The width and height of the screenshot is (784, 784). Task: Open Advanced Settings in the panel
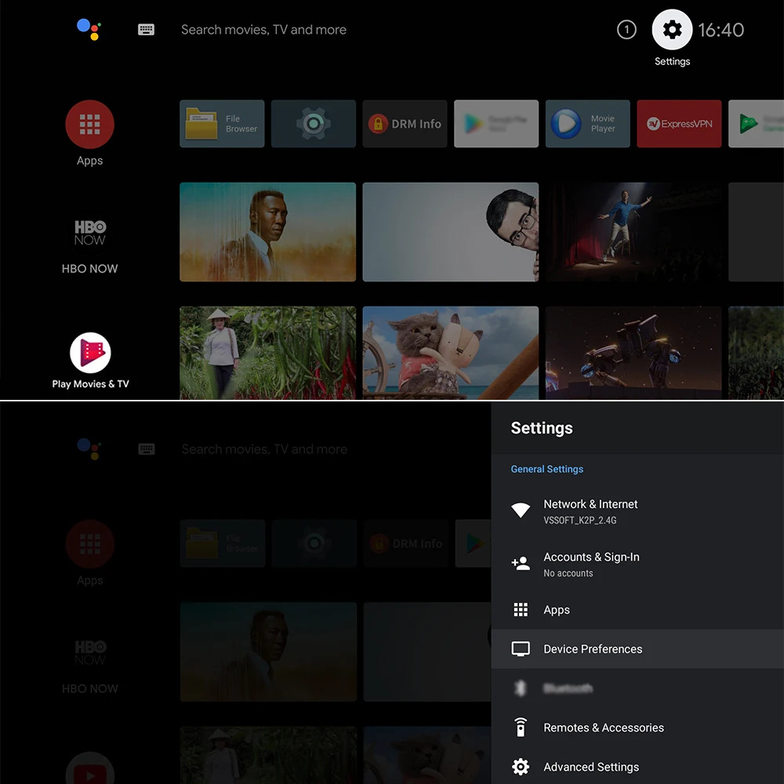(637, 767)
